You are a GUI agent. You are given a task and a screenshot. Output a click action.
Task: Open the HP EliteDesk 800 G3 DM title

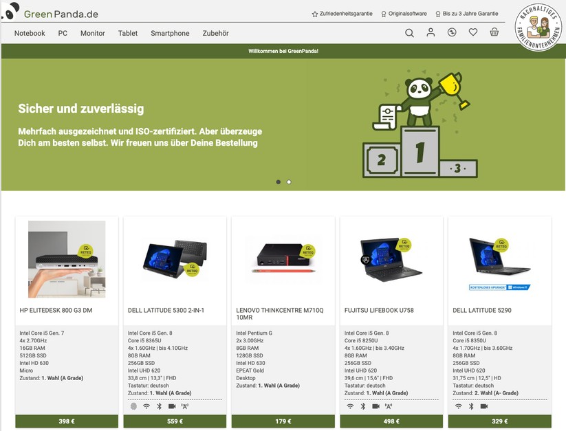click(x=56, y=310)
